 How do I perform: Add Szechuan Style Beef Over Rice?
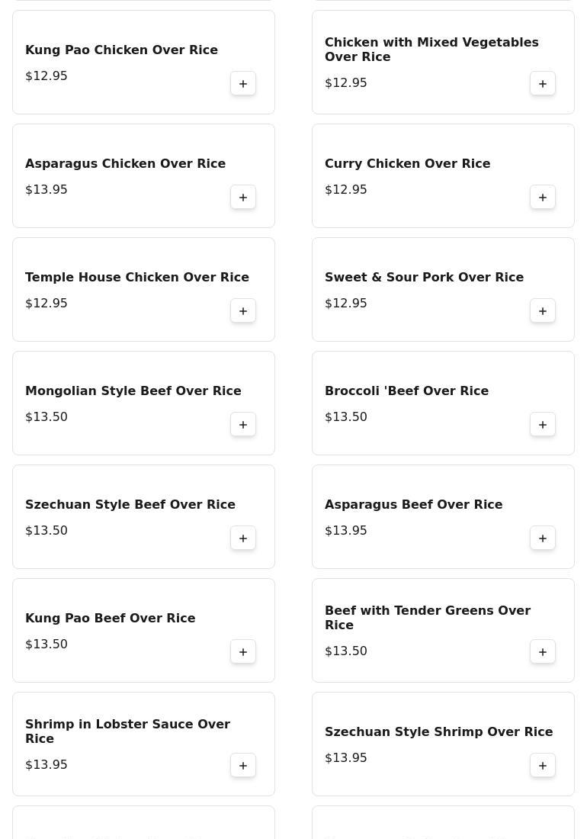pyautogui.click(x=243, y=538)
